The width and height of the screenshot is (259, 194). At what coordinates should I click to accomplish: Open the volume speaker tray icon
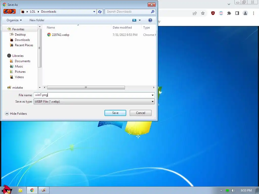[233, 190]
